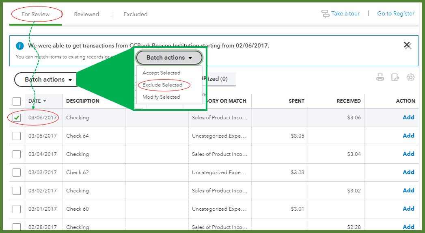
Task: Click the $3.01 spent amount
Action: (x=298, y=209)
